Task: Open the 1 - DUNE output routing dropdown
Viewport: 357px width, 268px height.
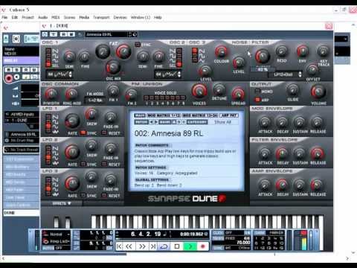Action: click(x=22, y=121)
